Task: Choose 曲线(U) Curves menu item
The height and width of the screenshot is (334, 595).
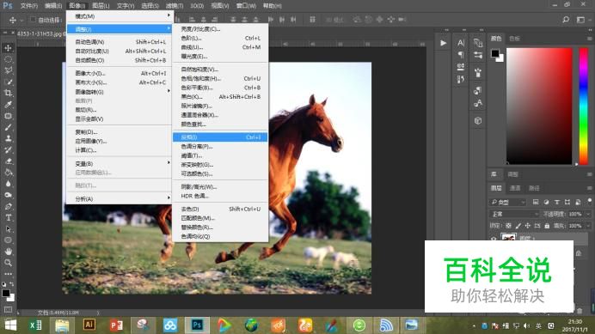Action: tap(220, 47)
